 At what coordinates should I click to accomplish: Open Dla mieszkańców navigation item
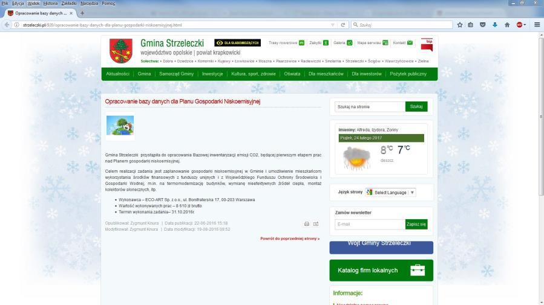[326, 74]
